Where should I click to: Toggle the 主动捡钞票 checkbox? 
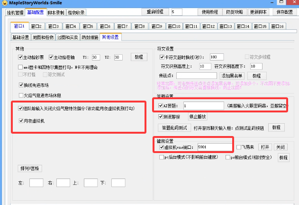pos(20,57)
